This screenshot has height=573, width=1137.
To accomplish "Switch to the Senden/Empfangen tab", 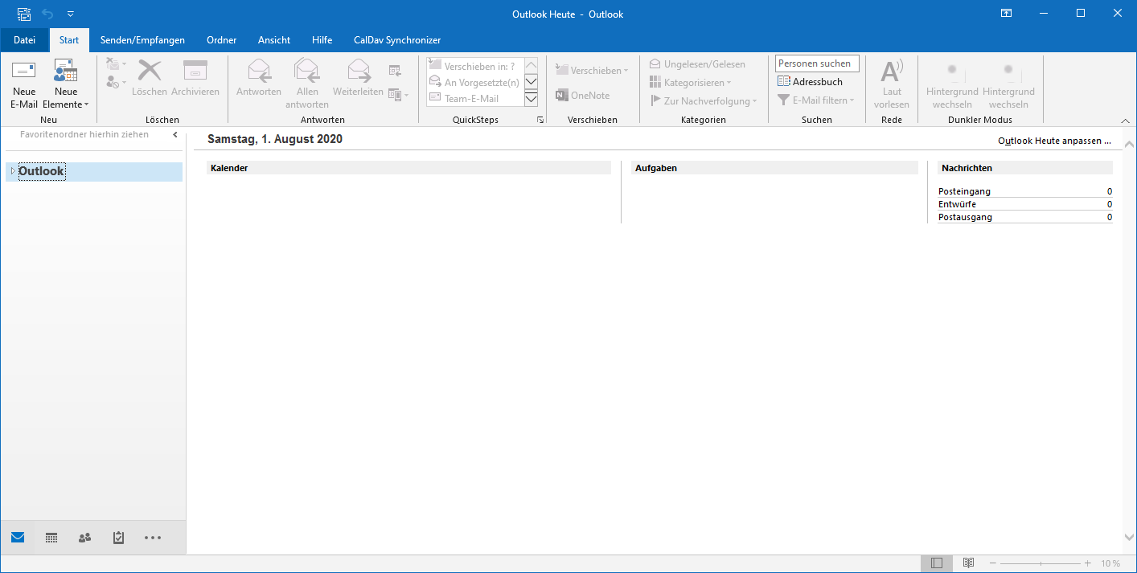I will (x=142, y=40).
